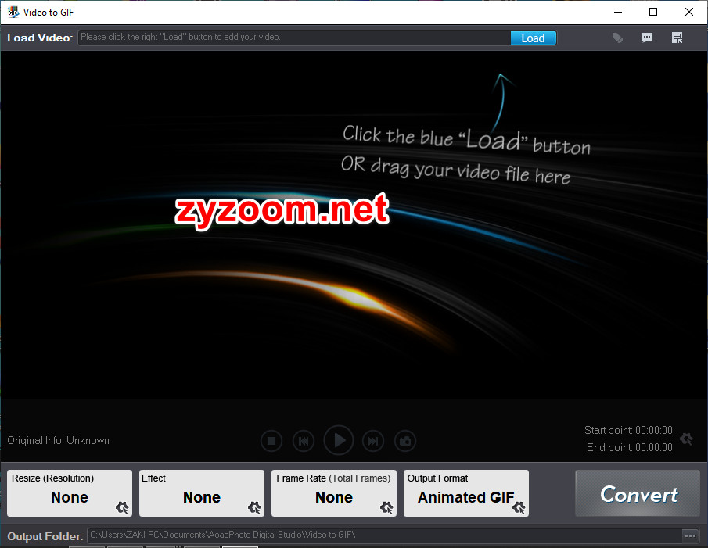Click the Load Video path field
The width and height of the screenshot is (708, 548).
tap(293, 38)
